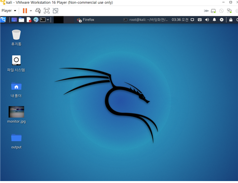This screenshot has height=183, width=238.
Task: Expand the power options arrow beside pause
Action: tap(31, 11)
